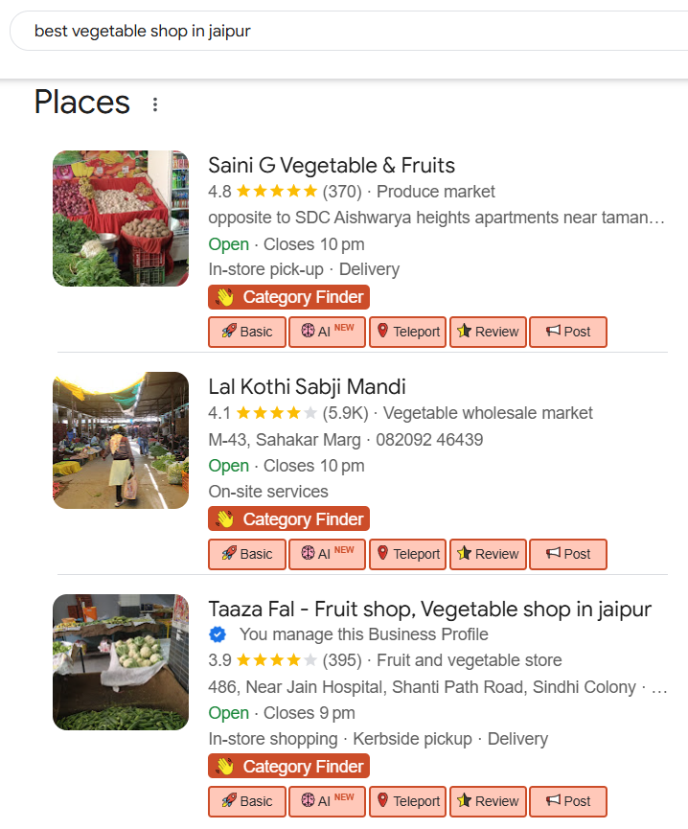Open Taaza Fal fruit shop listing title
Image resolution: width=688 pixels, height=829 pixels.
click(x=429, y=610)
